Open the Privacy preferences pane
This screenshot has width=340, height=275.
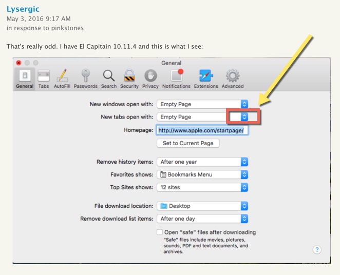(150, 79)
